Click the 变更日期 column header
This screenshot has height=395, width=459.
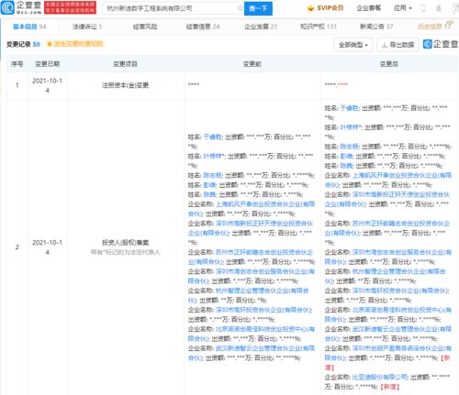pos(47,64)
